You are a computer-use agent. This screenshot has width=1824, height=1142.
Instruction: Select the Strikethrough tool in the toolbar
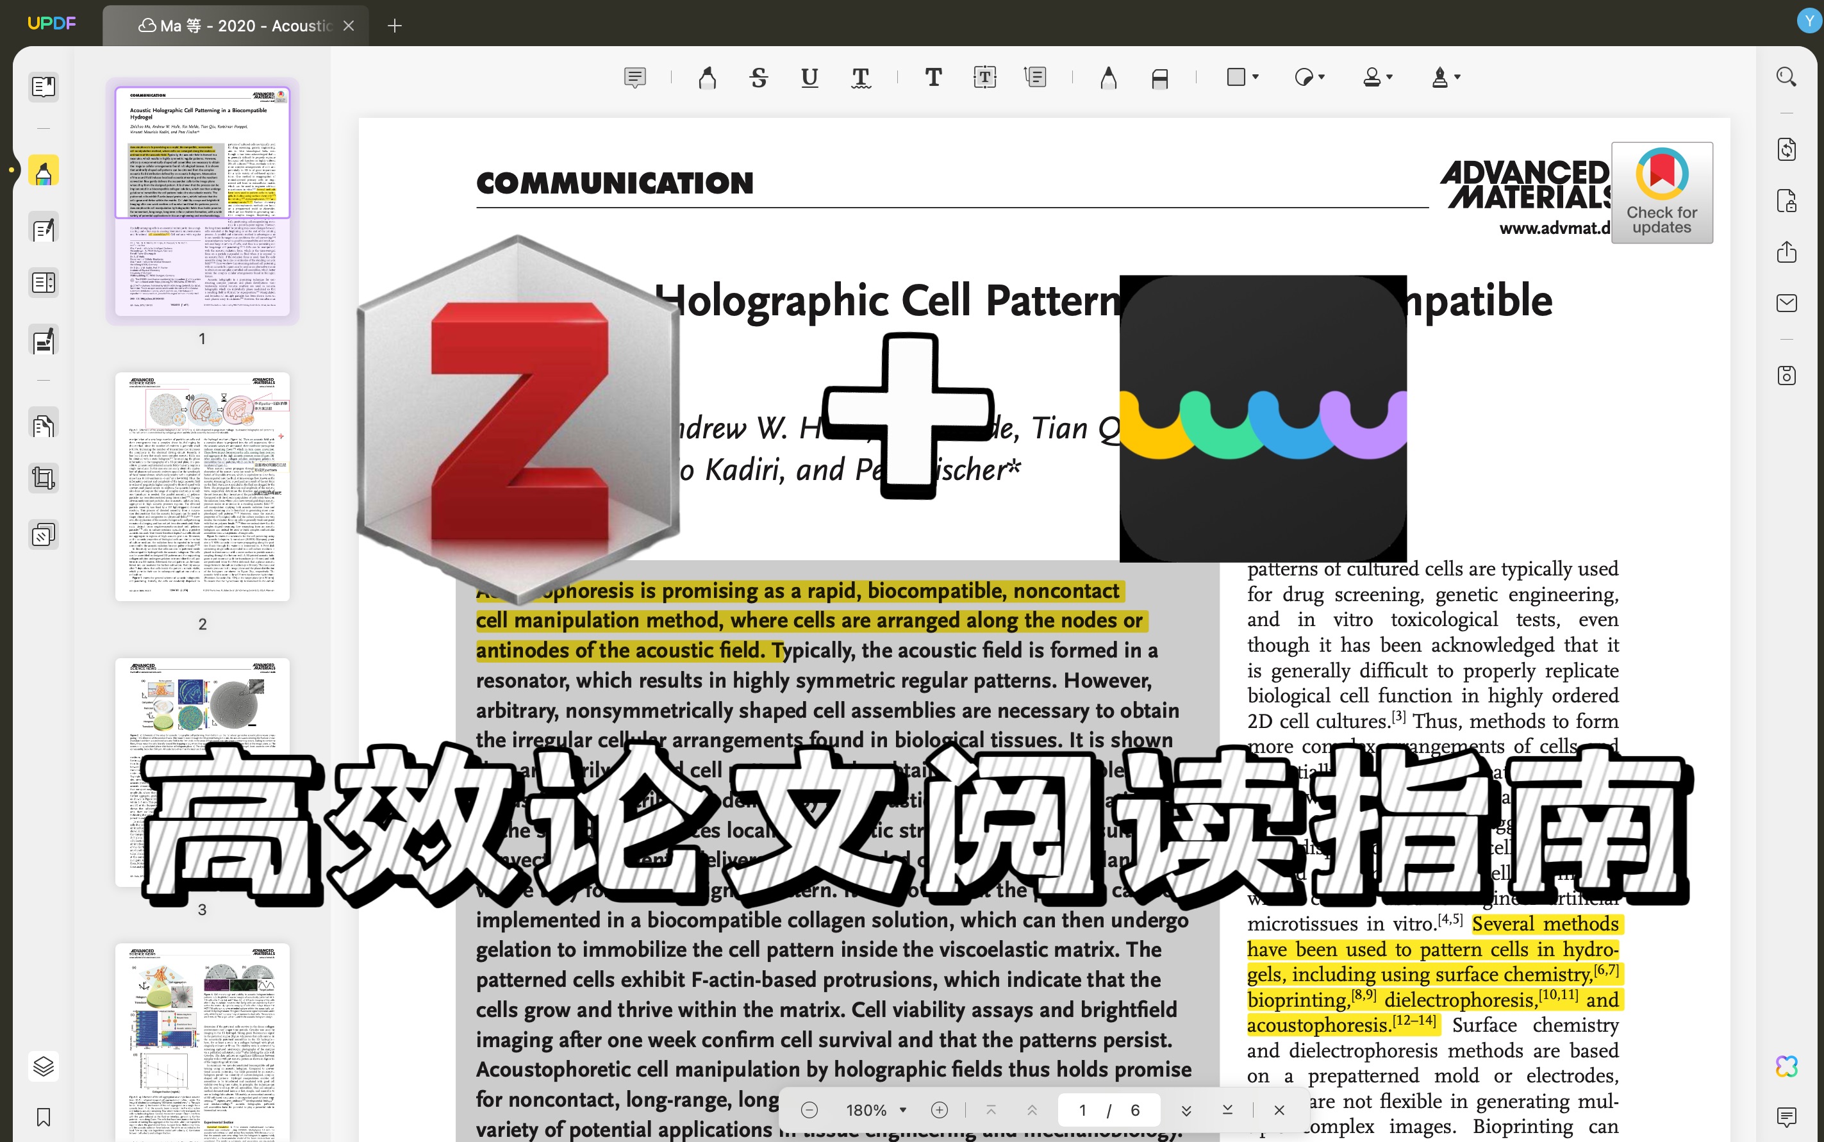tap(759, 77)
